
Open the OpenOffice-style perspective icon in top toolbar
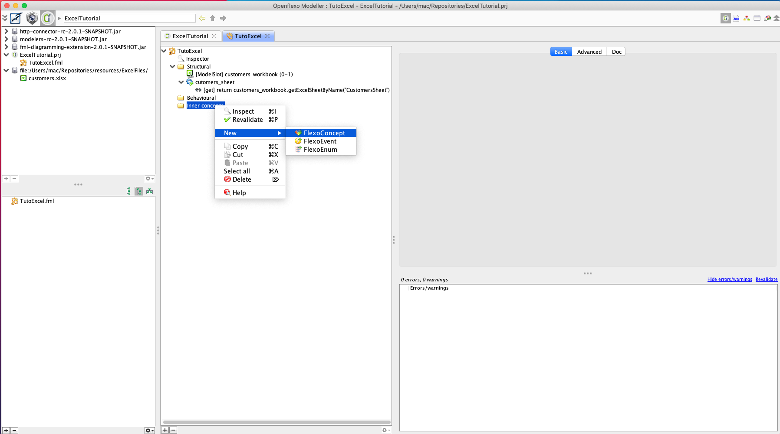16,18
